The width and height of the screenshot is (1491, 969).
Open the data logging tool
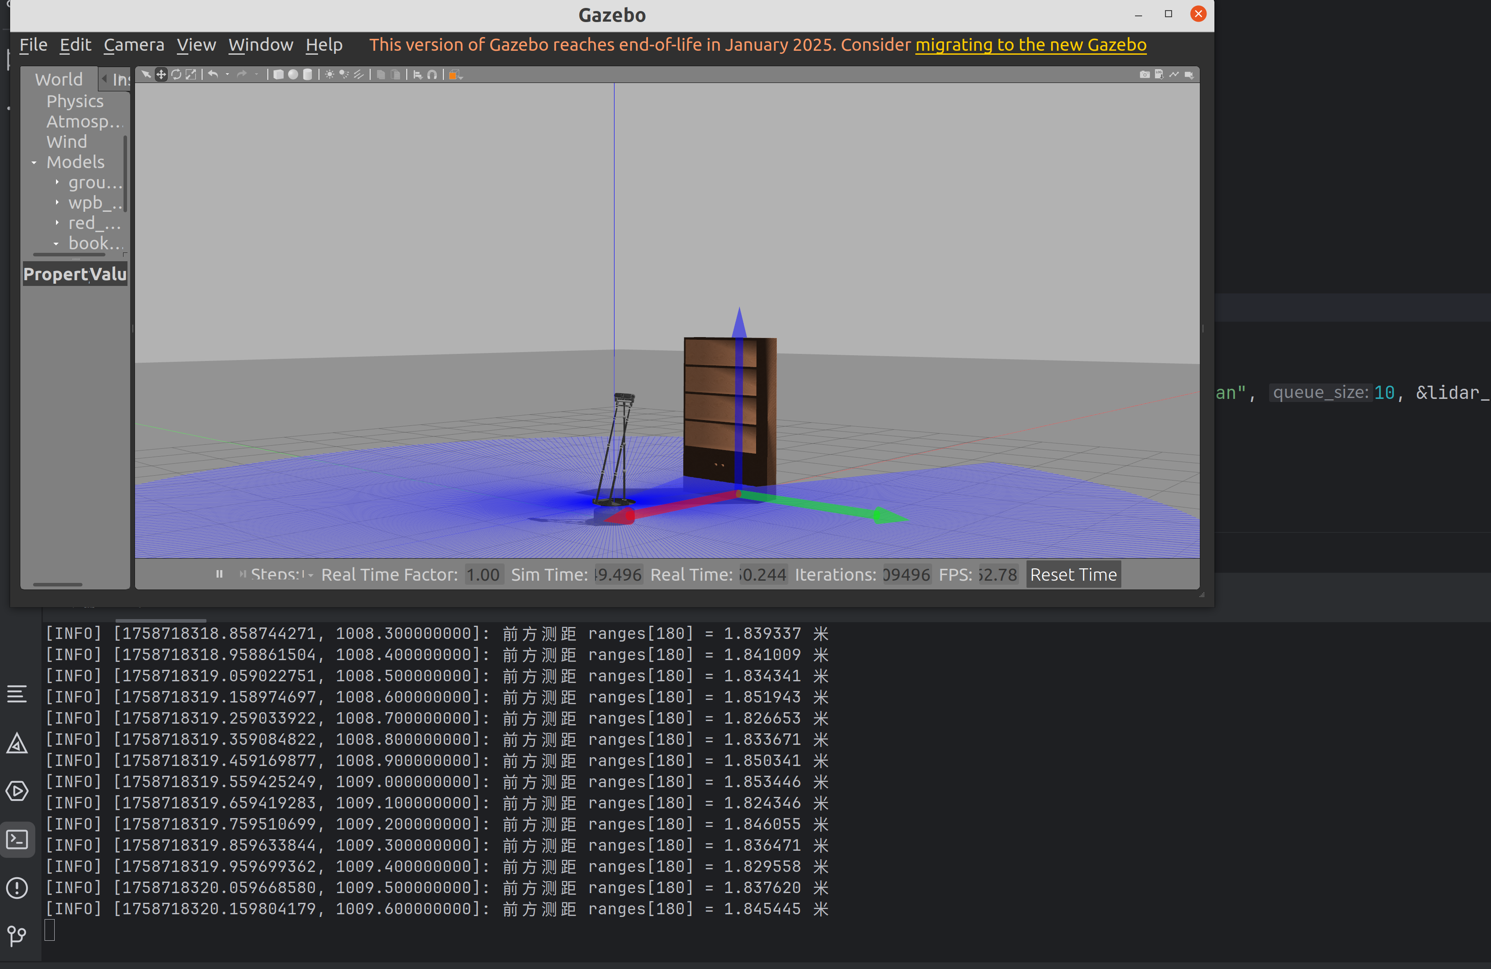pyautogui.click(x=1159, y=75)
